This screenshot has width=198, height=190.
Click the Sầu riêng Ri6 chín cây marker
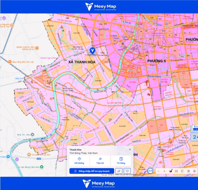[x=10, y=62]
